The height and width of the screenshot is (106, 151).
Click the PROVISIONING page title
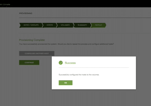click(26, 13)
